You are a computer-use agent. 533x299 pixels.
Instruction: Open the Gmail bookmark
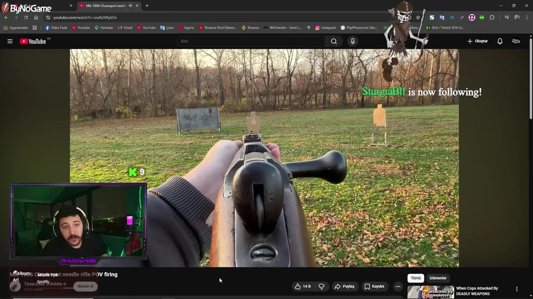(125, 28)
